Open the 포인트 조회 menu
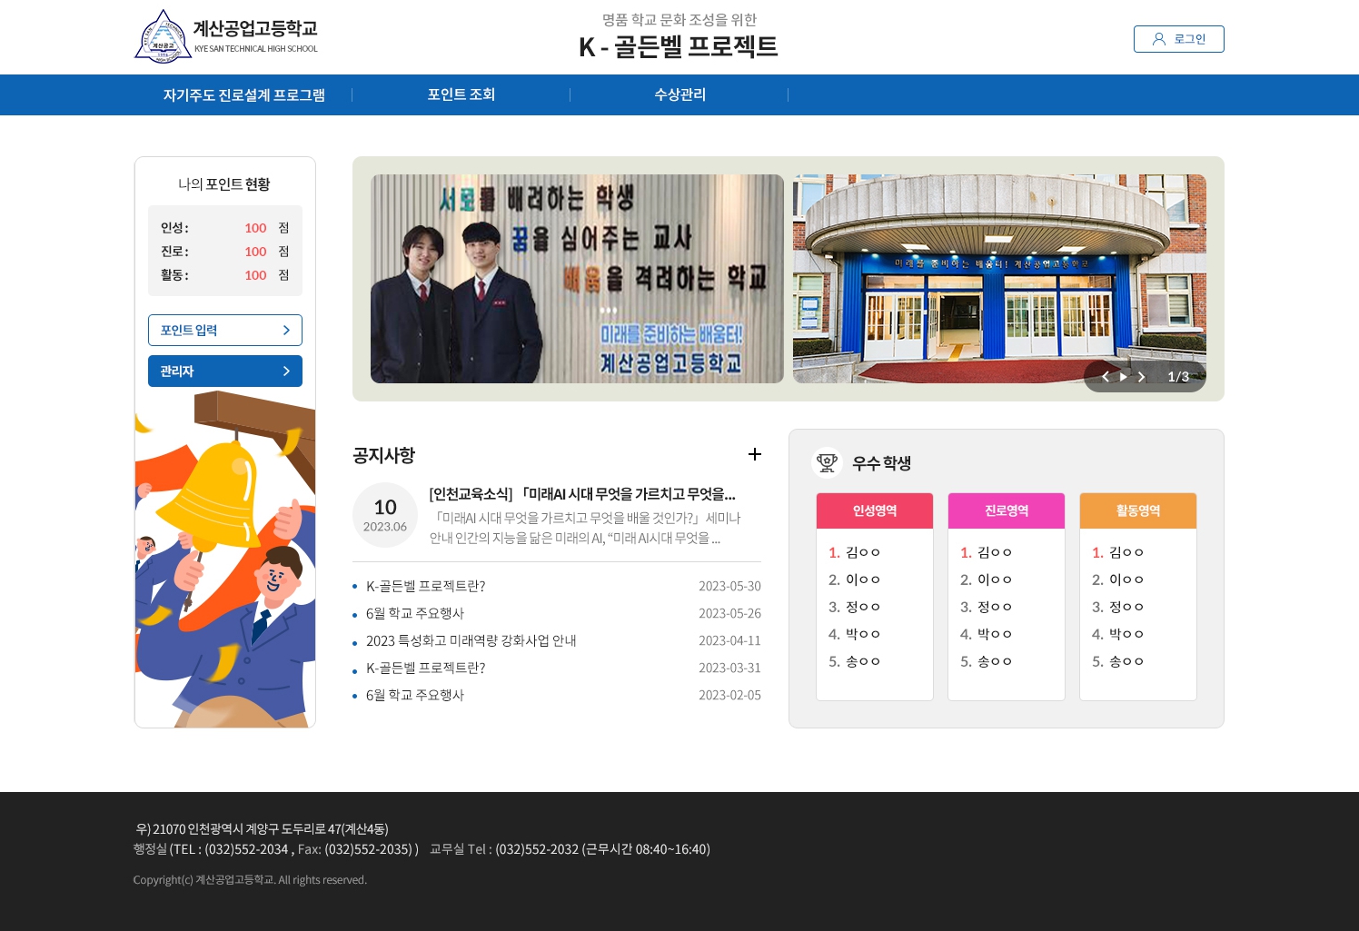 click(x=461, y=94)
